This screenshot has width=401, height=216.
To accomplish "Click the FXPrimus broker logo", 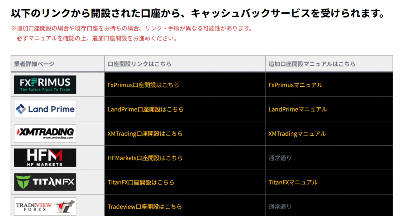I will 45,85.
